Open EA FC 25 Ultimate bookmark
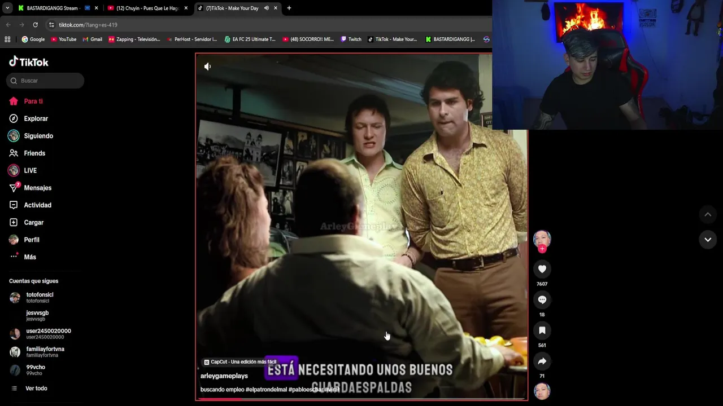723x406 pixels. tap(250, 39)
